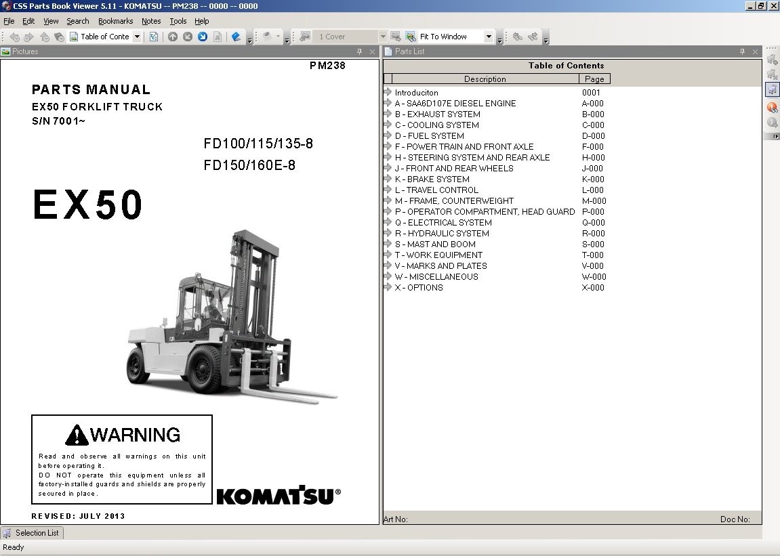780x556 pixels.
Task: Switch to the Selection List tab
Action: (32, 532)
